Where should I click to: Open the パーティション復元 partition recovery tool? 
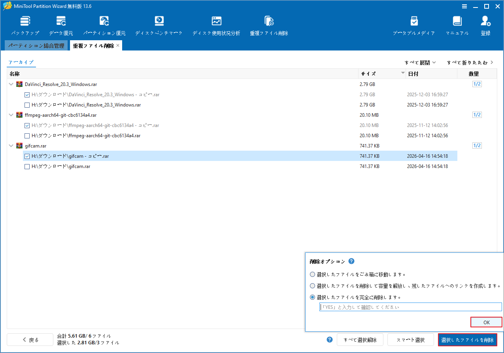click(104, 26)
